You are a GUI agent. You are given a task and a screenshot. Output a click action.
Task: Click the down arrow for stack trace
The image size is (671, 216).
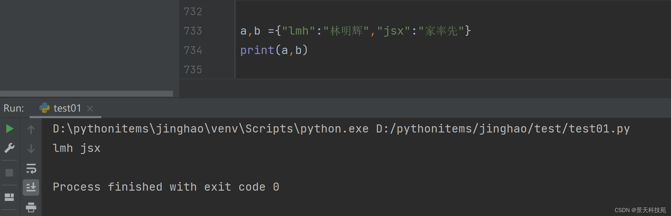[31, 149]
